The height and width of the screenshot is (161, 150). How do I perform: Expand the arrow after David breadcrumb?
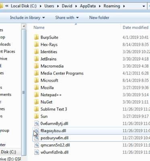click(x=76, y=6)
